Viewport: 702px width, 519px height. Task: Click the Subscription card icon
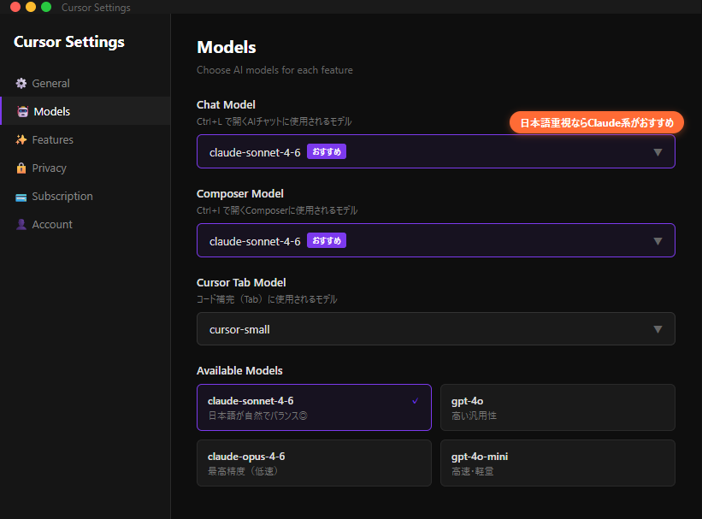tap(21, 197)
